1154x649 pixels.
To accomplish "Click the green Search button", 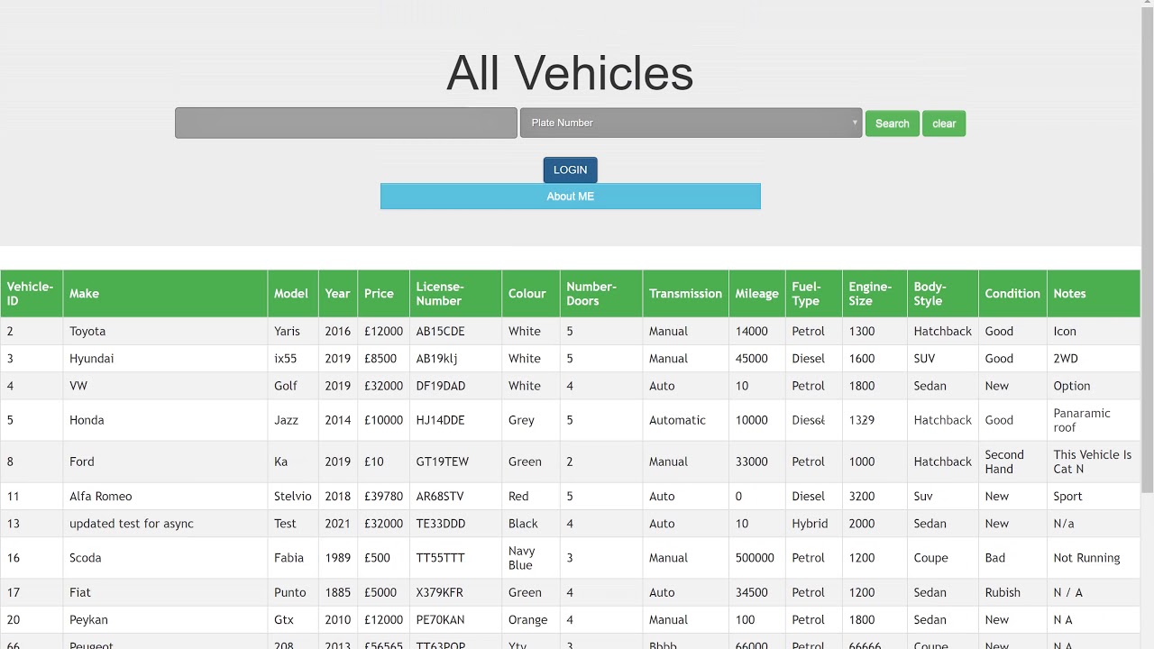I will [892, 123].
